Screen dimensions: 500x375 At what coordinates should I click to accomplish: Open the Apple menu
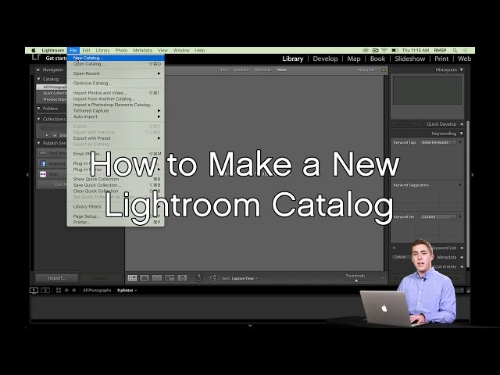[34, 50]
